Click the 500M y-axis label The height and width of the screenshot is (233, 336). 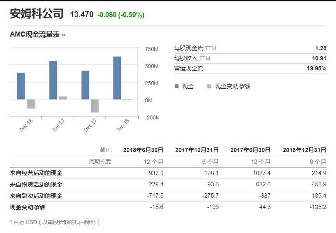click(152, 66)
